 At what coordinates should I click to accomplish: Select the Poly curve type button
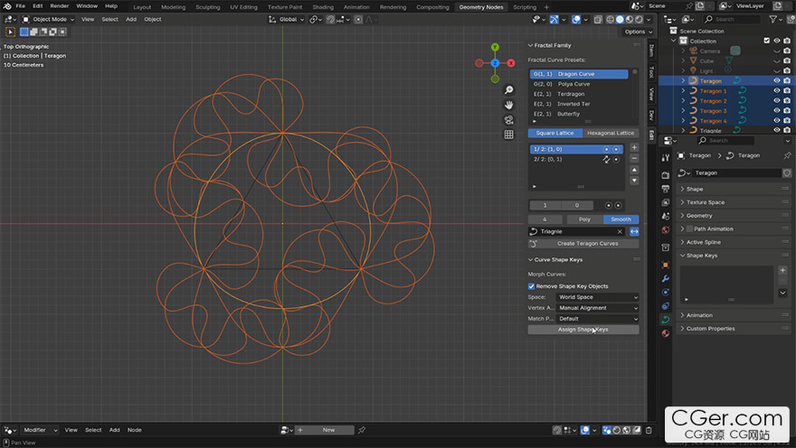[x=584, y=219]
